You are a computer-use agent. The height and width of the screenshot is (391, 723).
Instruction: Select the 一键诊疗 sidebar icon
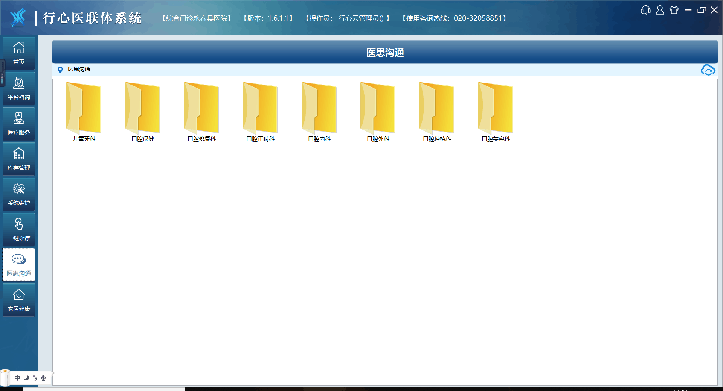(x=19, y=229)
